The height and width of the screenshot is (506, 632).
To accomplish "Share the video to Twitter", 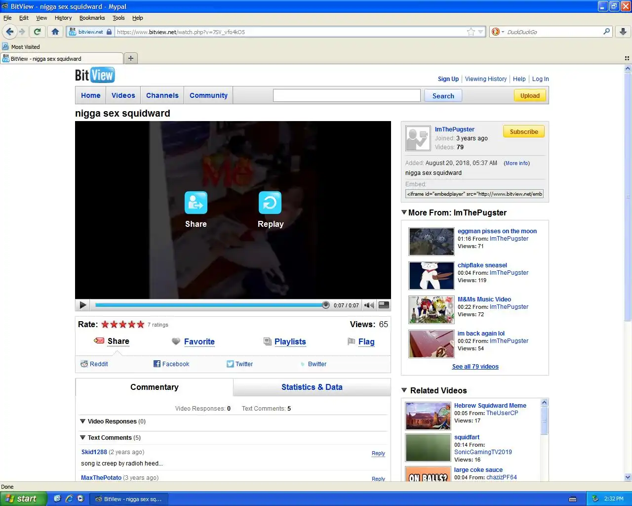I will tap(239, 364).
